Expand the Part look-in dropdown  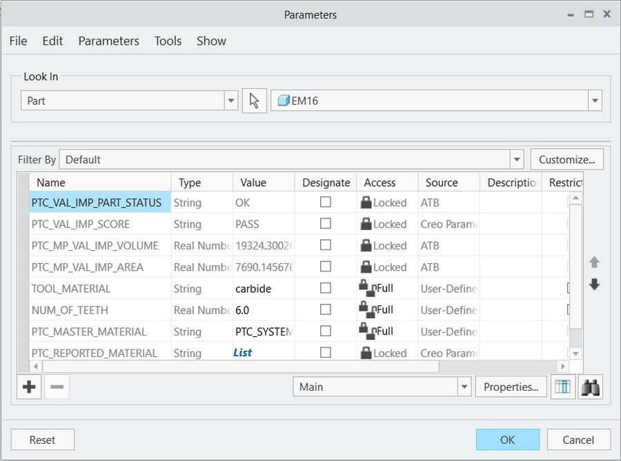click(x=231, y=101)
